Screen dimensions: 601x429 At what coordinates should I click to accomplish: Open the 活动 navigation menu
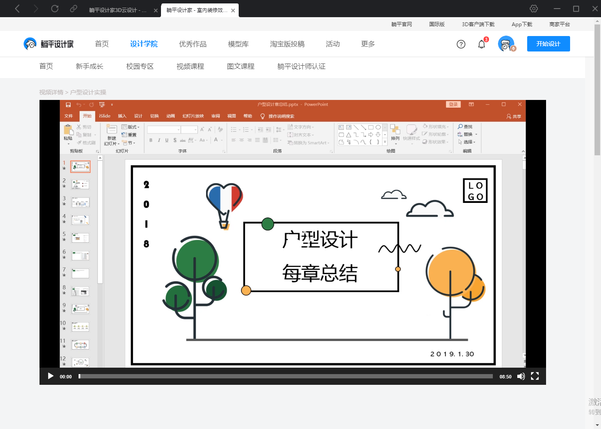(x=333, y=44)
